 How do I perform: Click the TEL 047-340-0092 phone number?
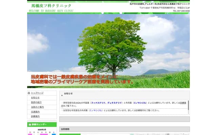pyautogui.click(x=181, y=11)
